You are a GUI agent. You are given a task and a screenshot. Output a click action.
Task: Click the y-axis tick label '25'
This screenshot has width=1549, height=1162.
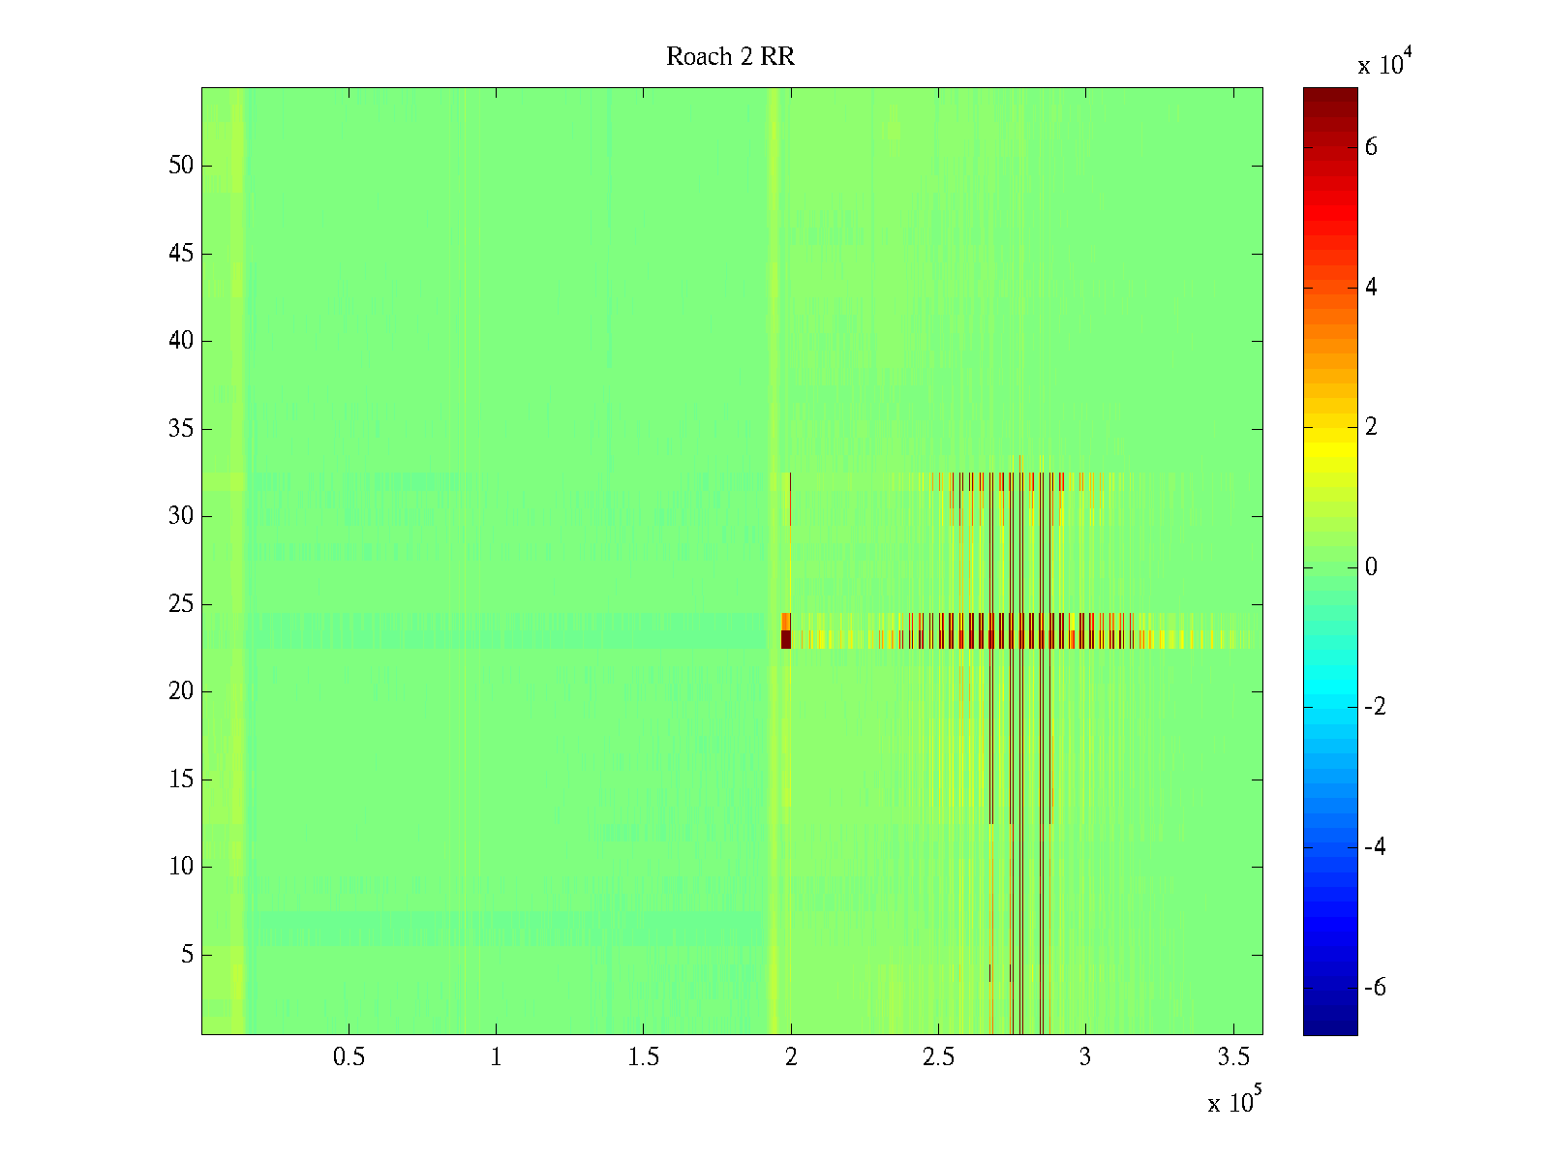point(181,604)
